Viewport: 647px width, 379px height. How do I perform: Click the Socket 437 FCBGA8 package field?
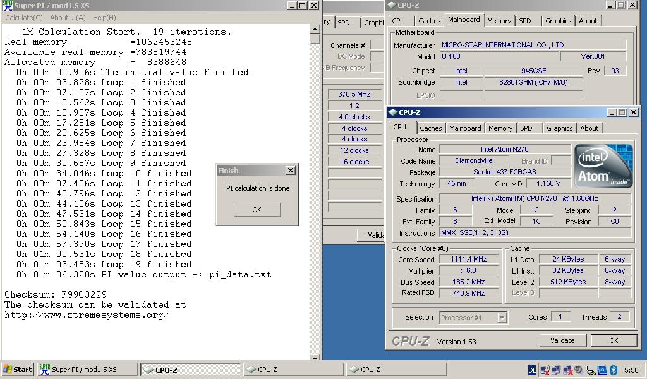[x=505, y=172]
